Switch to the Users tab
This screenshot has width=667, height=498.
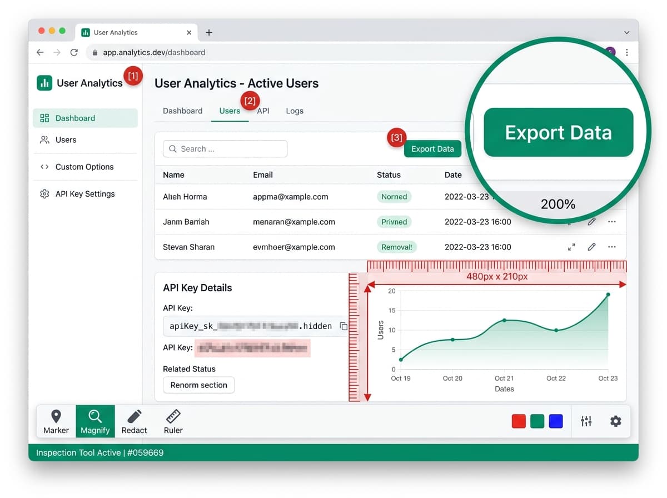(x=230, y=111)
